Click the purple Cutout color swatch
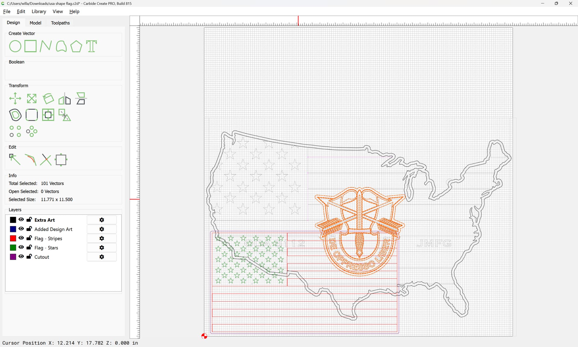The image size is (578, 347). coord(13,257)
